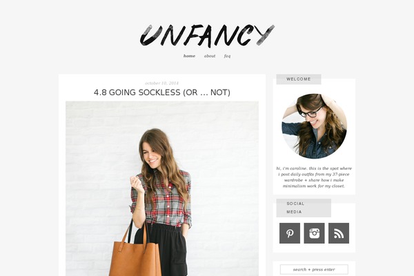Click the glasses in the profile picture

(x=310, y=112)
